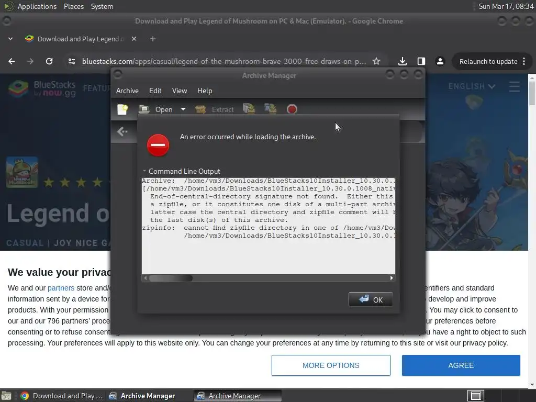This screenshot has height=402, width=536.
Task: Switch to the second Archive Manager taskbar item
Action: tap(238, 396)
